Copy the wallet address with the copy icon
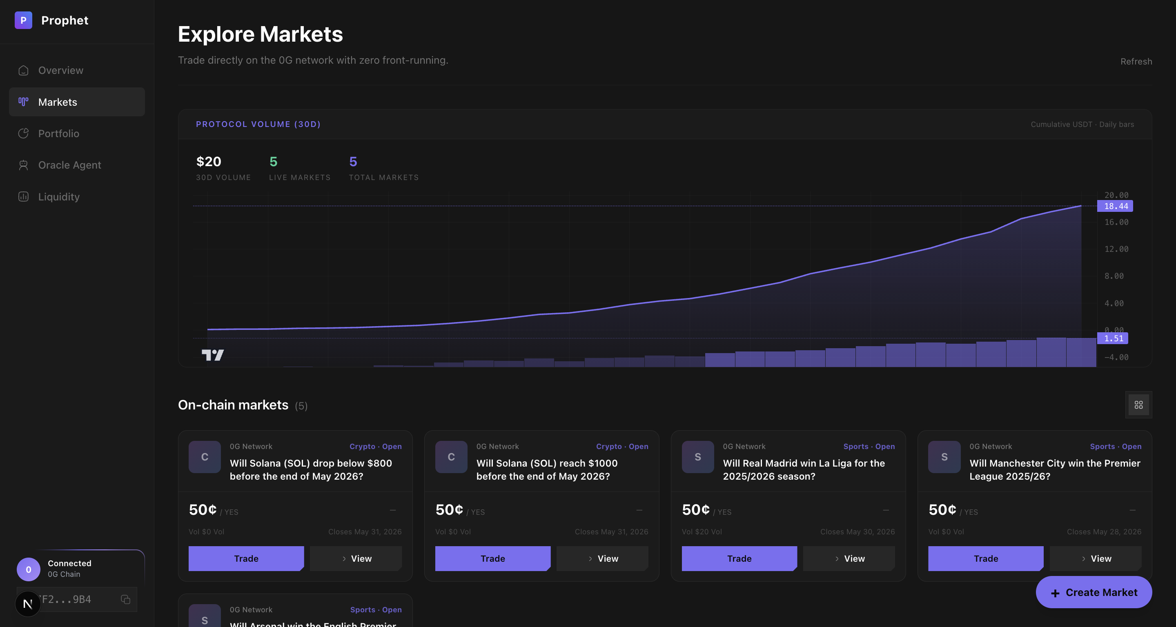Screen dimensions: 1176x627 point(125,599)
